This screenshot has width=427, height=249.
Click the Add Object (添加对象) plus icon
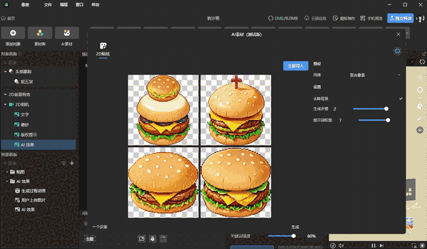point(13,33)
